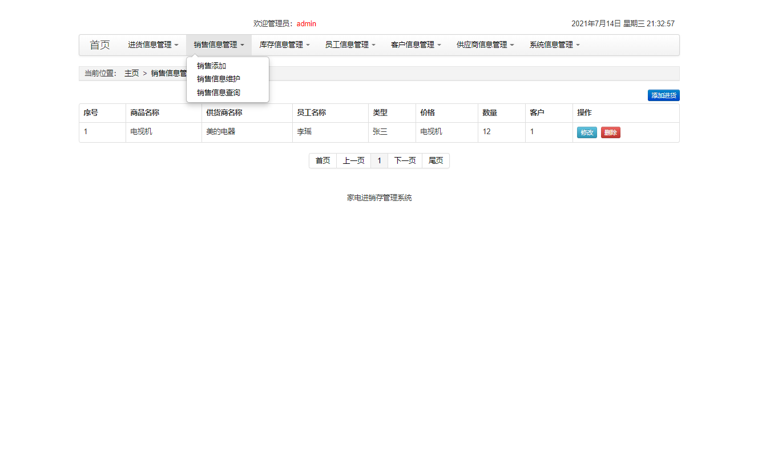Collapse the open 销售信息管理 dropdown
The image size is (774, 463).
pyautogui.click(x=219, y=45)
